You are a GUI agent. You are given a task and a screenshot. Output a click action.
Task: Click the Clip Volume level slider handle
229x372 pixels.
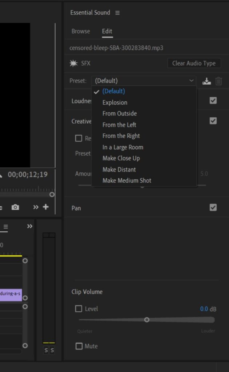(x=147, y=320)
